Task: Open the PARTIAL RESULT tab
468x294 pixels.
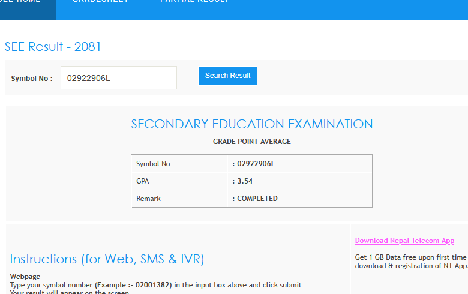Action: (194, 2)
